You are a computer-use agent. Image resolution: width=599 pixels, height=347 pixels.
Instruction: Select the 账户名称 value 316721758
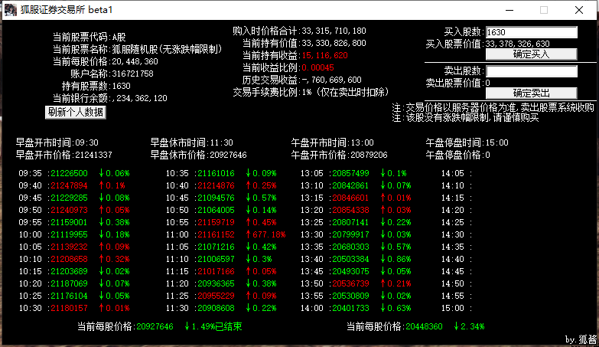point(132,74)
